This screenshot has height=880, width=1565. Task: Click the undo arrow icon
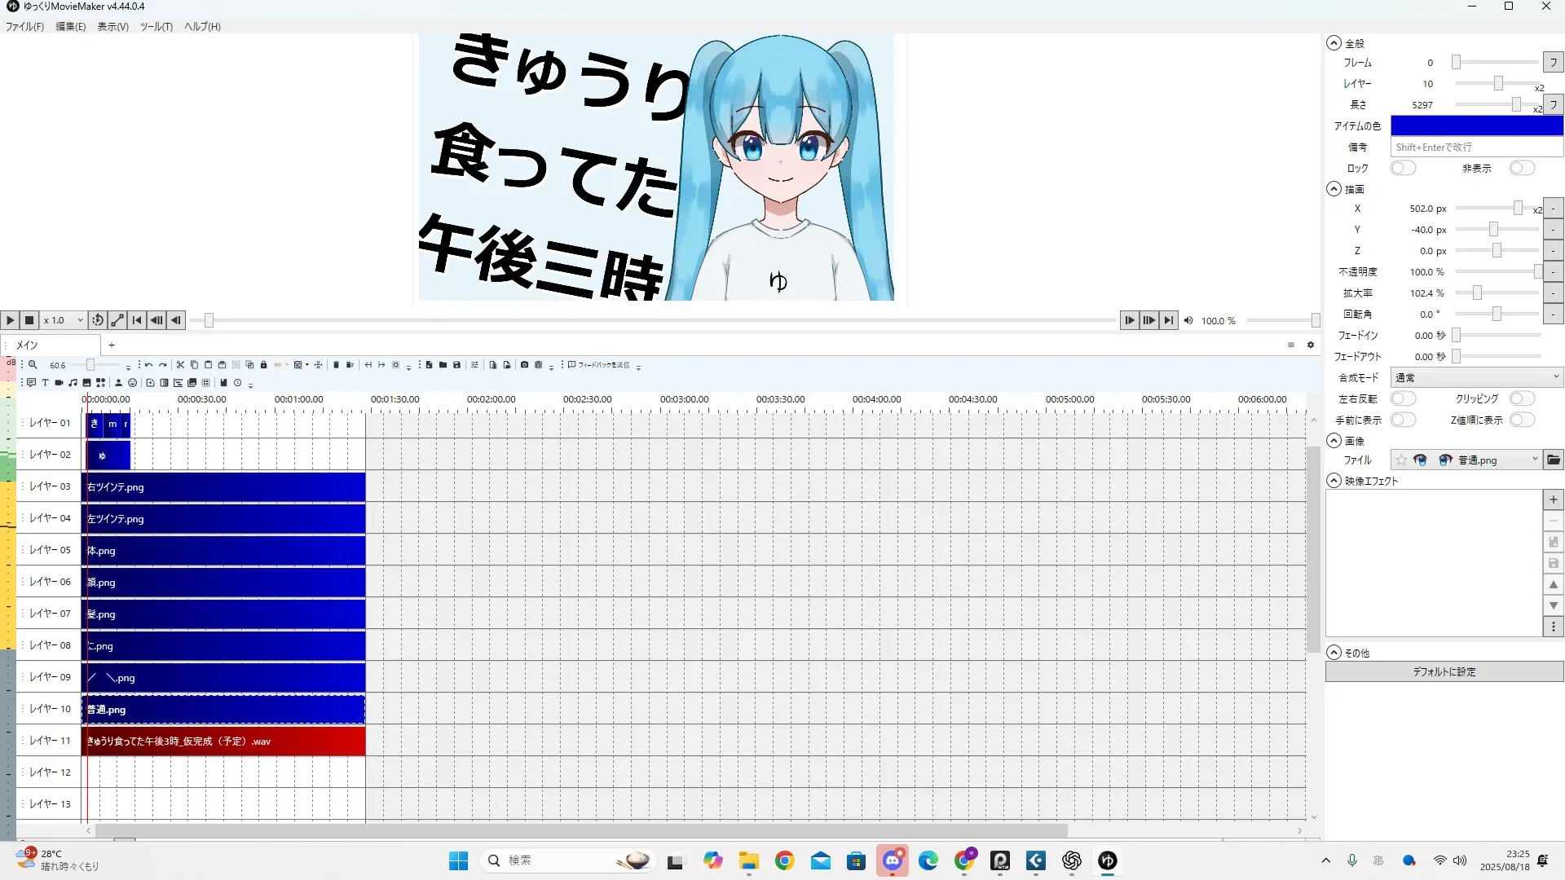coord(149,365)
